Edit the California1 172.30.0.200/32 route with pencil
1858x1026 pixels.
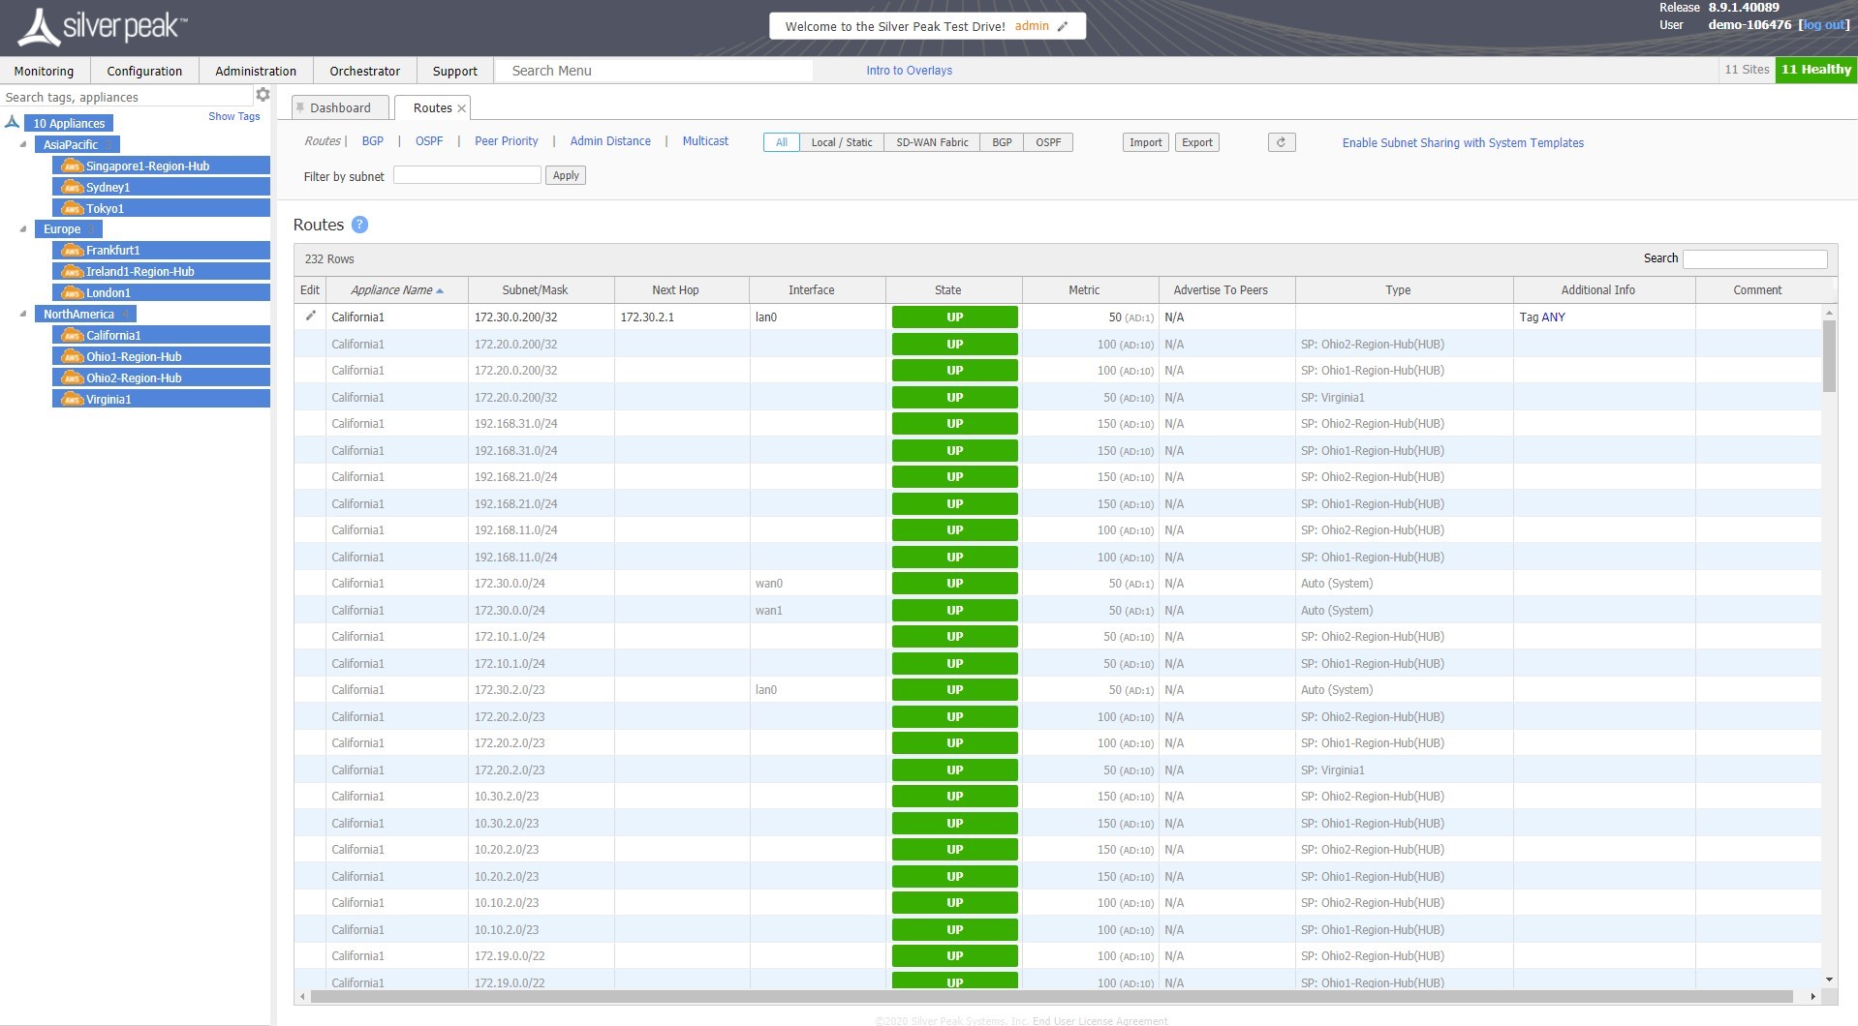pos(310,316)
